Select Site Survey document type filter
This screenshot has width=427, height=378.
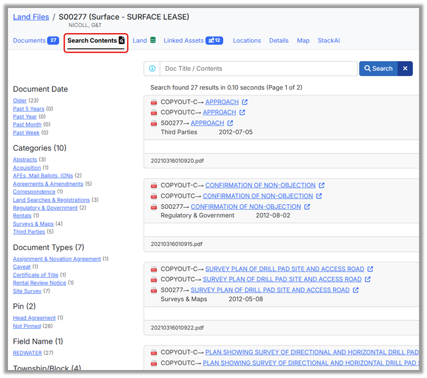27,291
